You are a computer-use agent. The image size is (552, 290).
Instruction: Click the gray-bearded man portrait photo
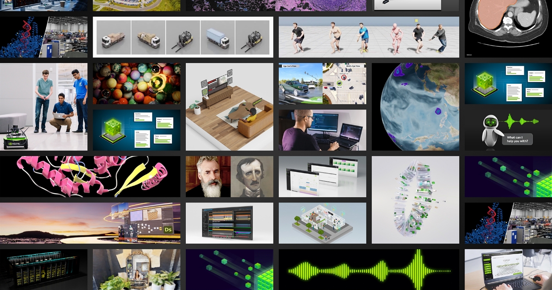208,177
